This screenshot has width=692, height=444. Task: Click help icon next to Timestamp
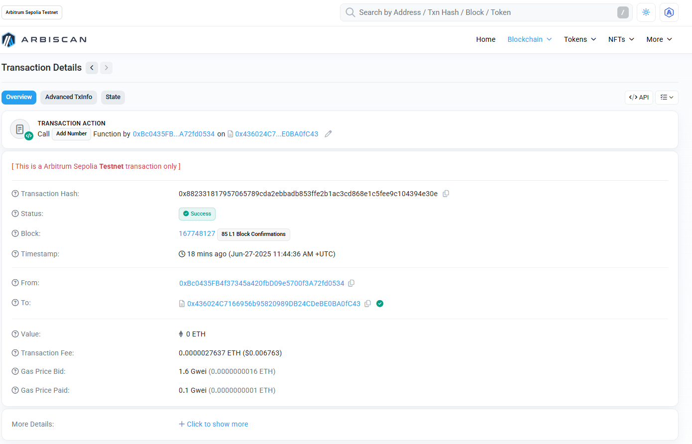pyautogui.click(x=15, y=254)
